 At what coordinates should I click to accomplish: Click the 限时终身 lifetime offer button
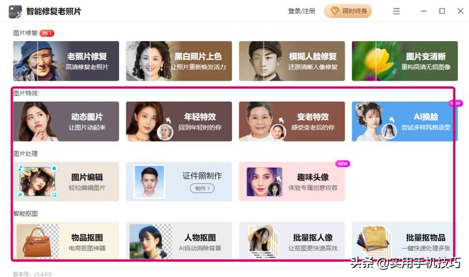[x=348, y=11]
